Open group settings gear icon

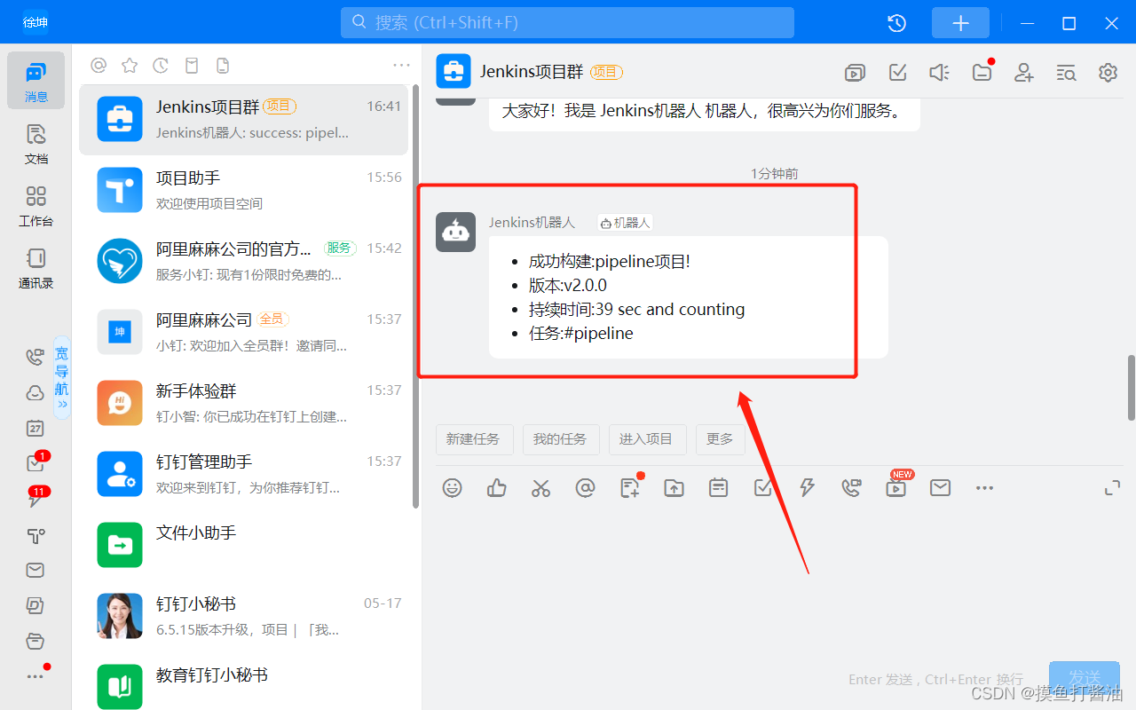pos(1108,73)
